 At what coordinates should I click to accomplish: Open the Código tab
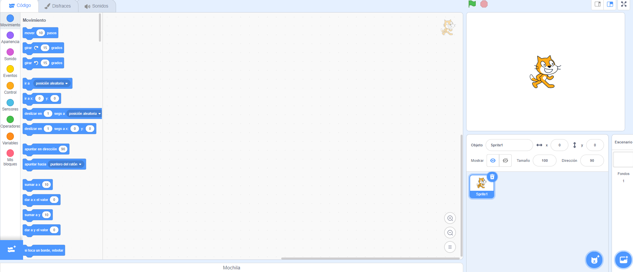coord(20,6)
